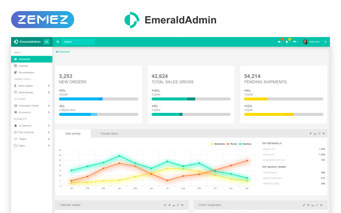Click the ZEMEZ logo badge
341x213 pixels.
tap(43, 20)
